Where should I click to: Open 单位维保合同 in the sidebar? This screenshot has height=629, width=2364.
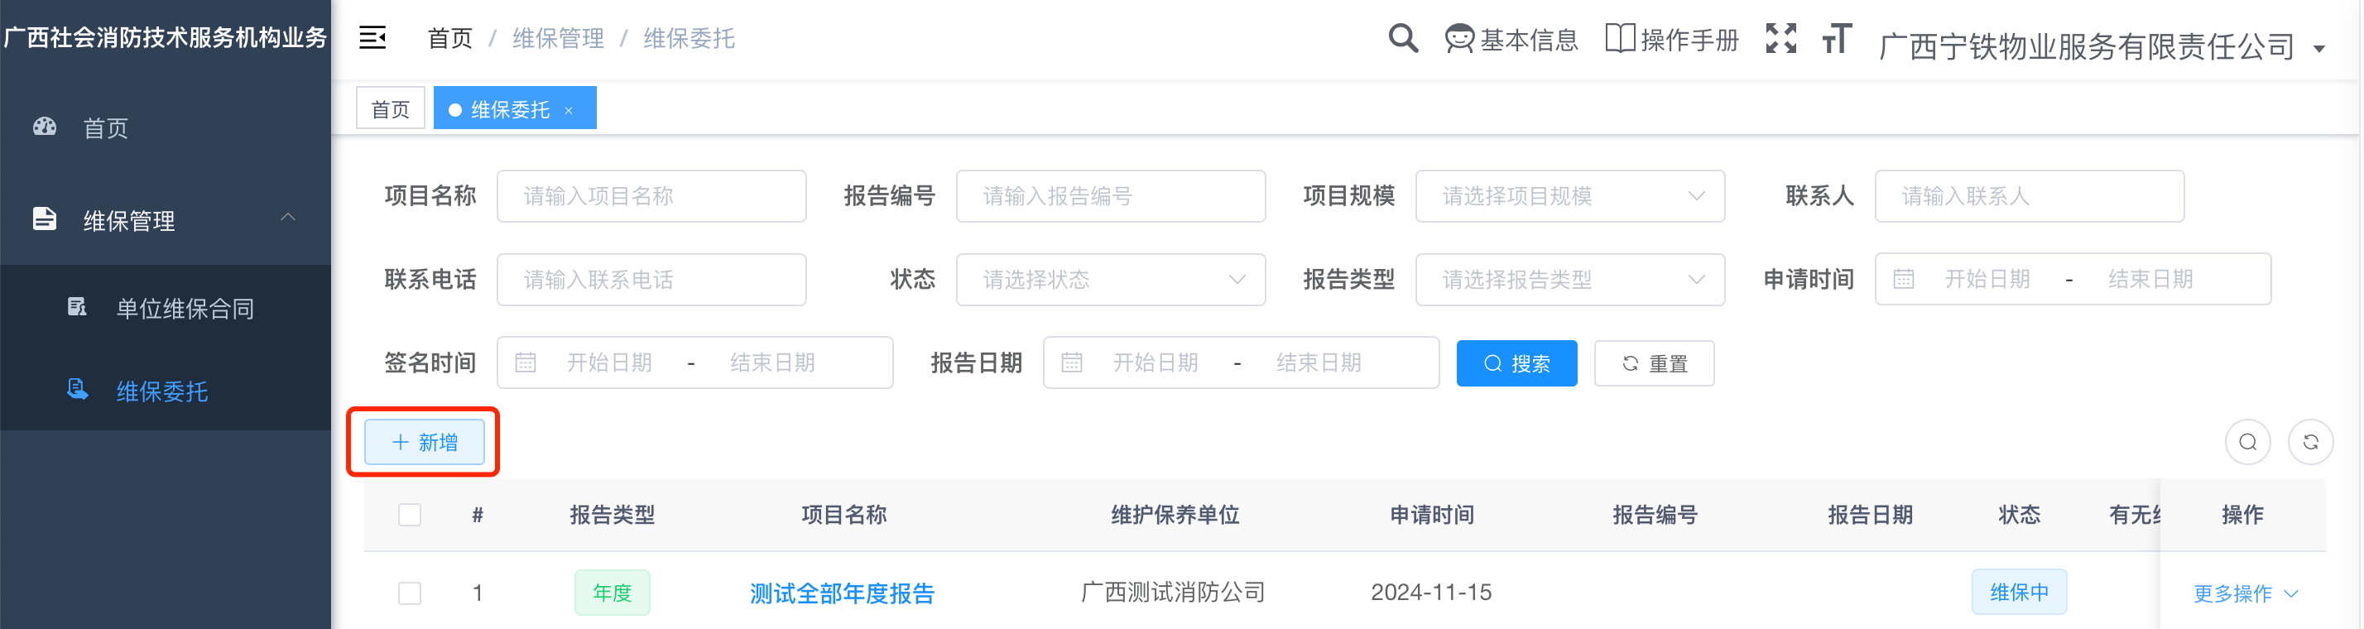[166, 308]
